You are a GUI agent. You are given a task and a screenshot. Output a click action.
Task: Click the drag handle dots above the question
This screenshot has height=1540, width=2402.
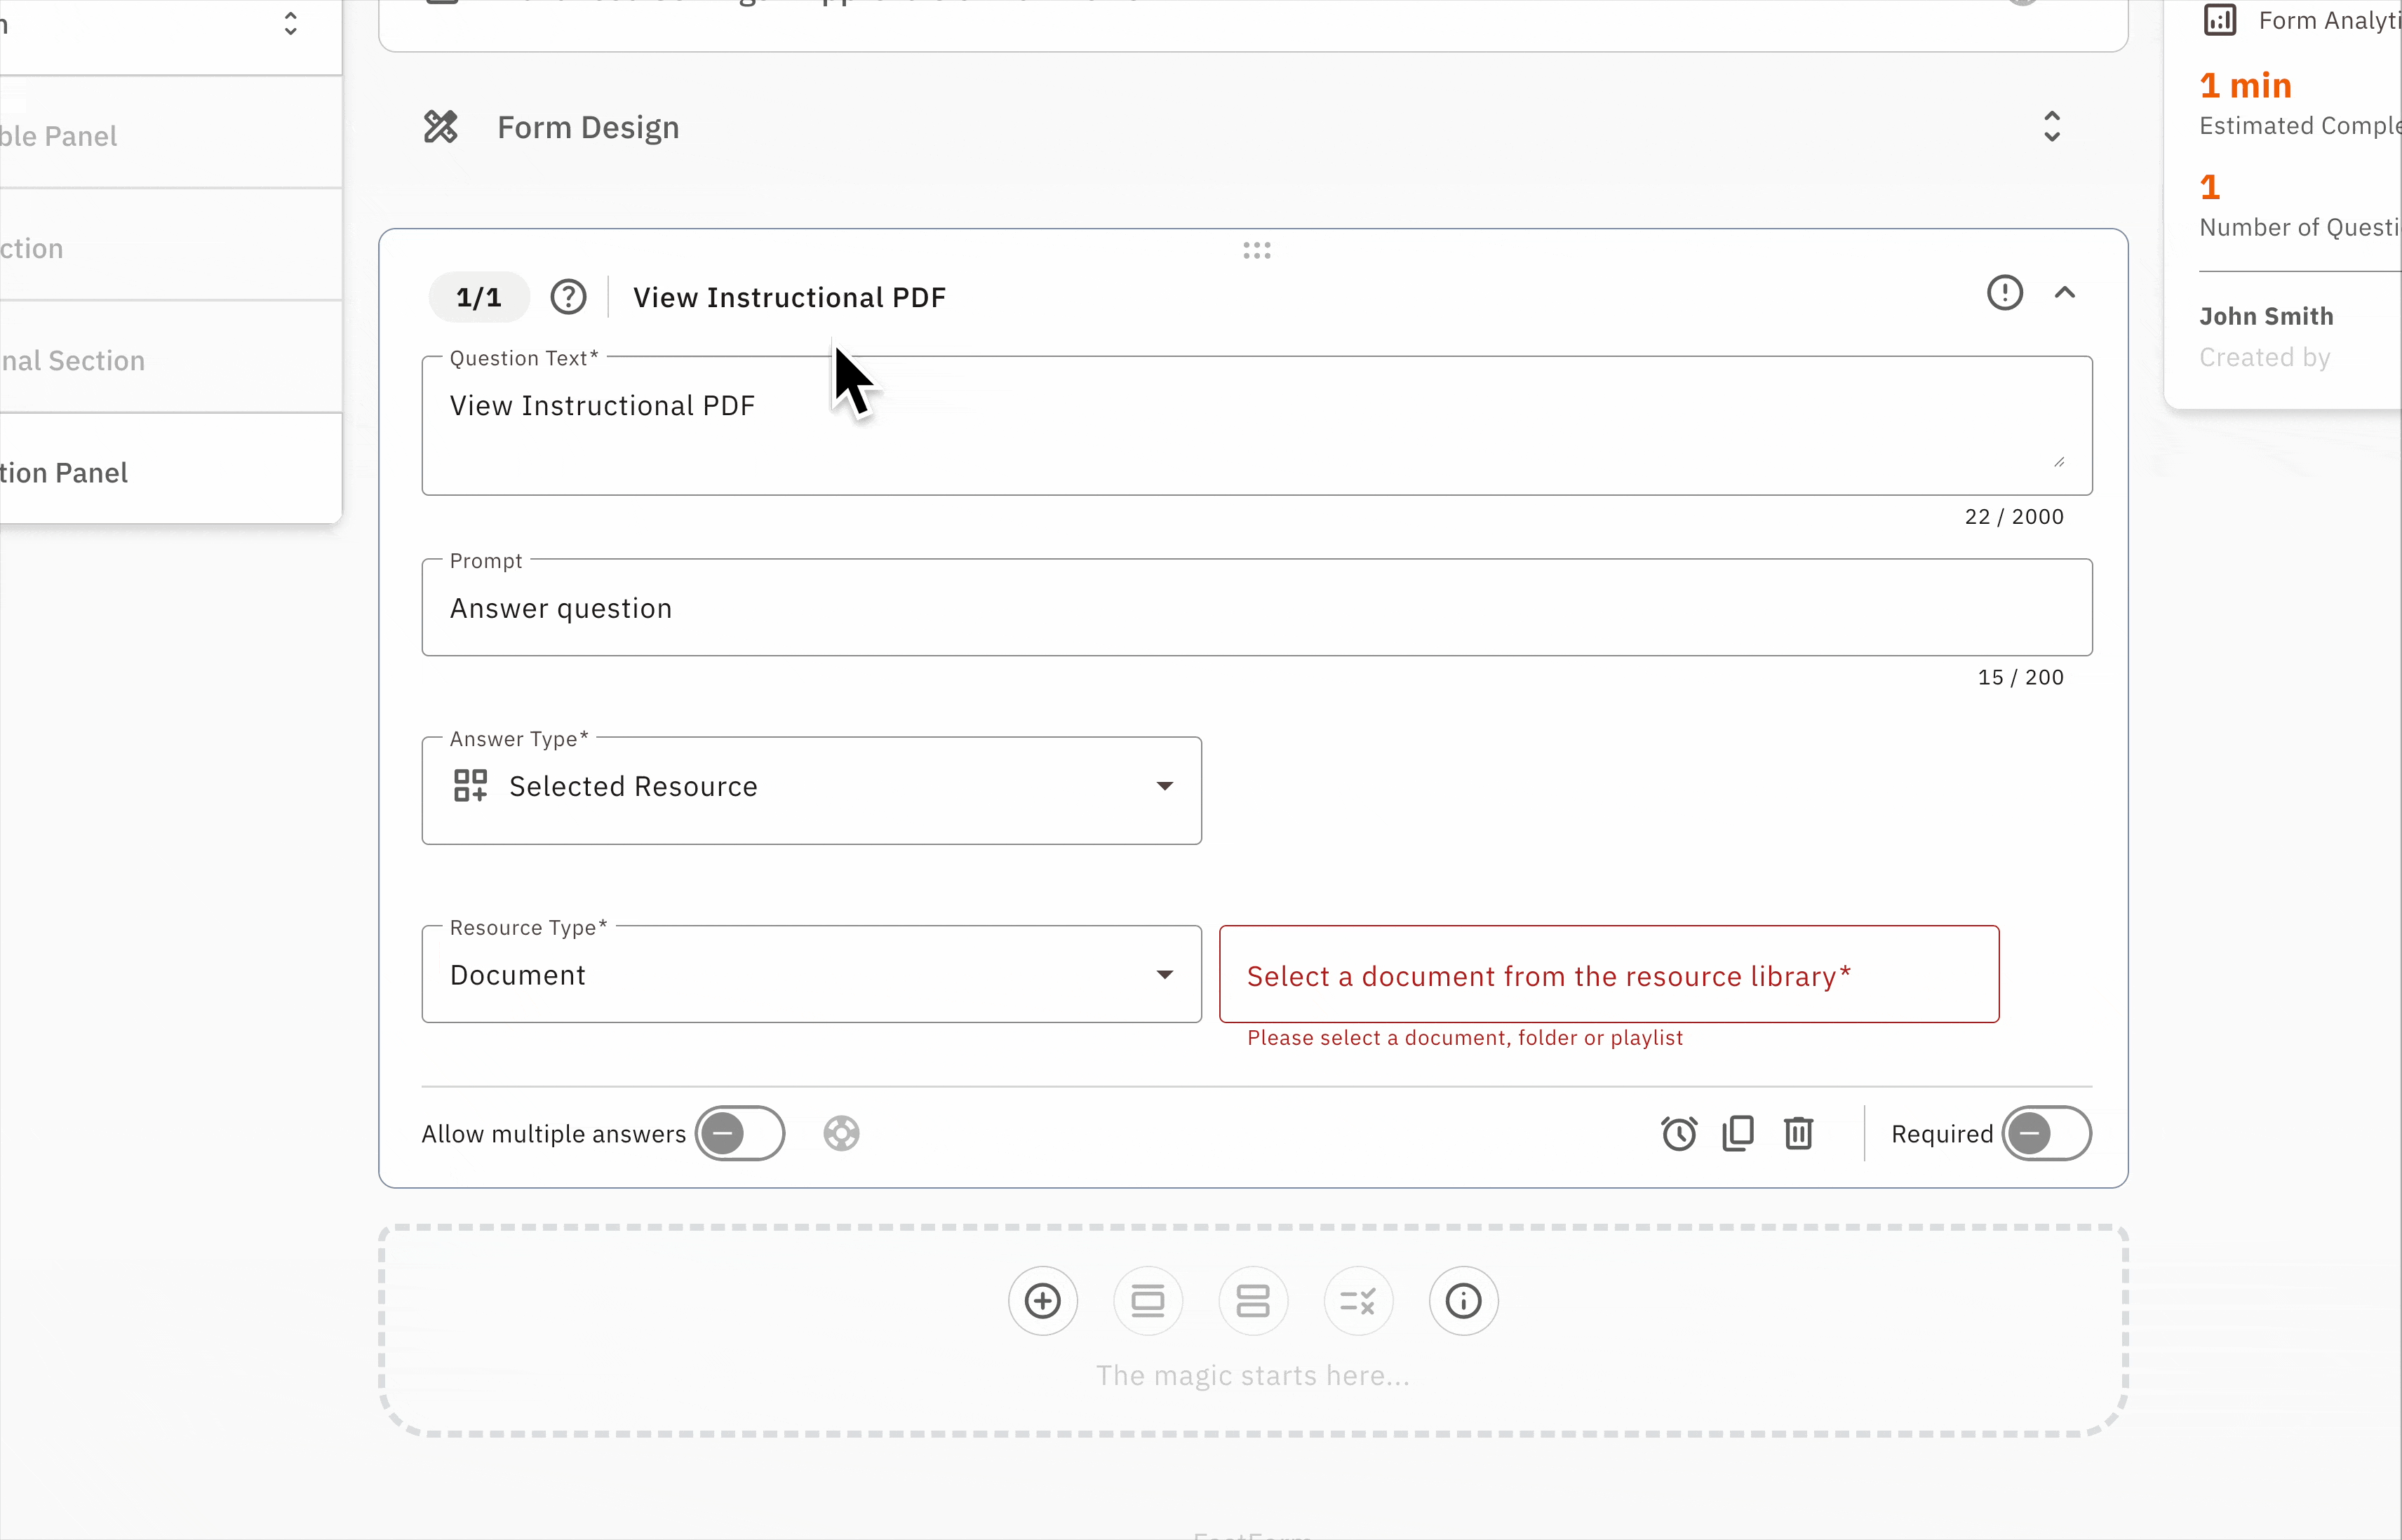1256,250
